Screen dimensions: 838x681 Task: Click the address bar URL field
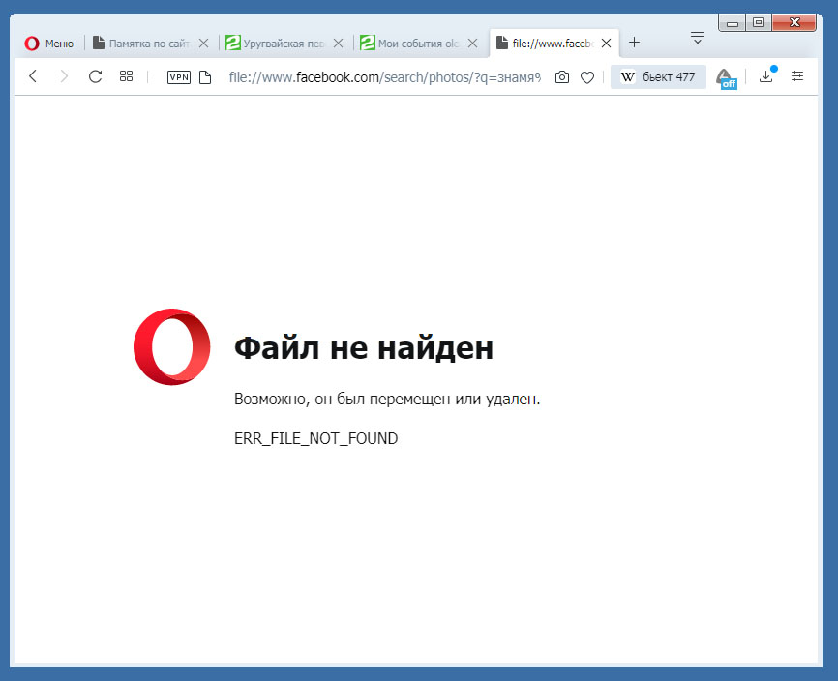click(x=384, y=77)
